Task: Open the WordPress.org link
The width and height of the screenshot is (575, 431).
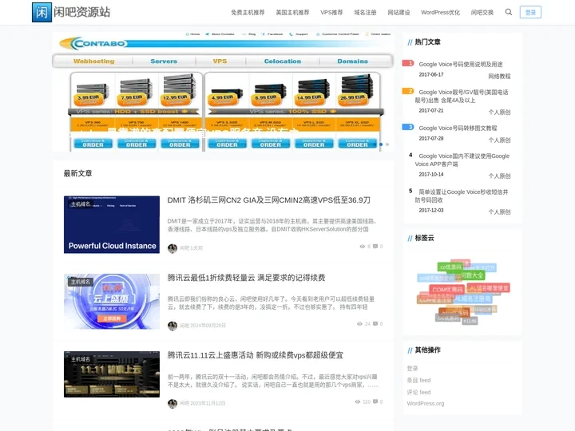Action: [426, 404]
